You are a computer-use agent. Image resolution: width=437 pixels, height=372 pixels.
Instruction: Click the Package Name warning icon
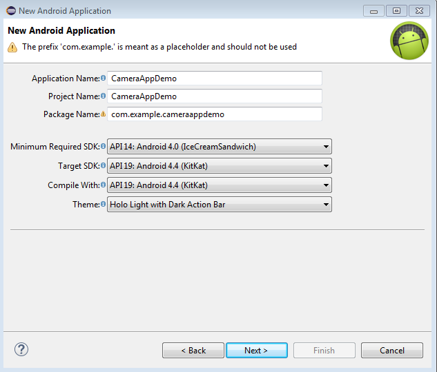point(103,114)
